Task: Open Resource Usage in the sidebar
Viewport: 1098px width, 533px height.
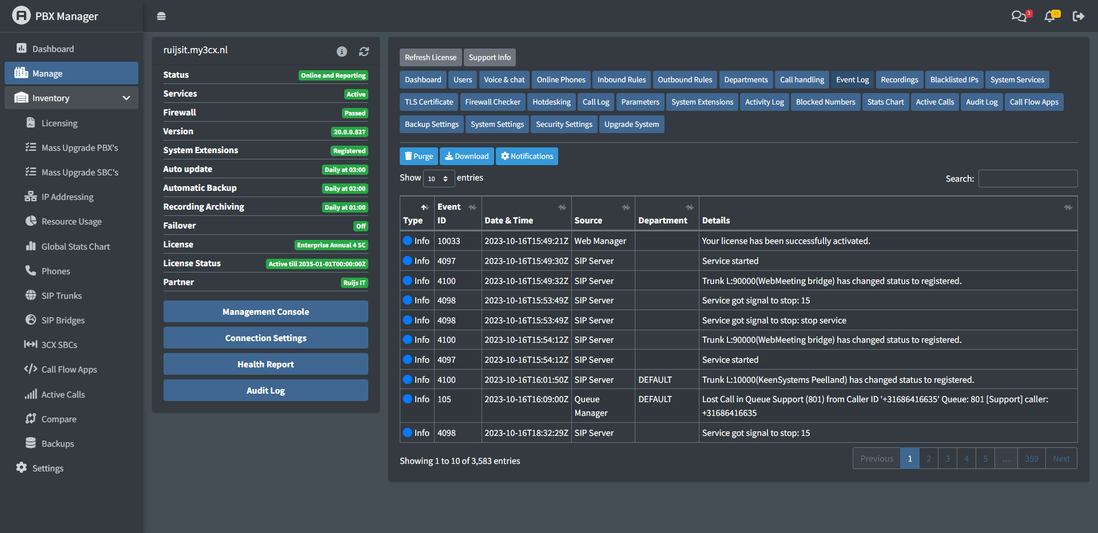Action: [x=71, y=221]
